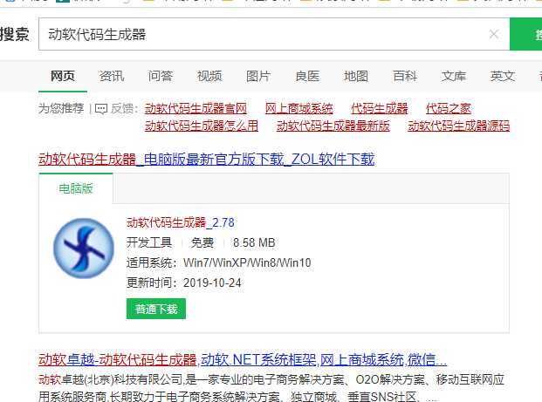Select the 电脑版 tab in result card
This screenshot has height=402, width=542.
(x=76, y=188)
